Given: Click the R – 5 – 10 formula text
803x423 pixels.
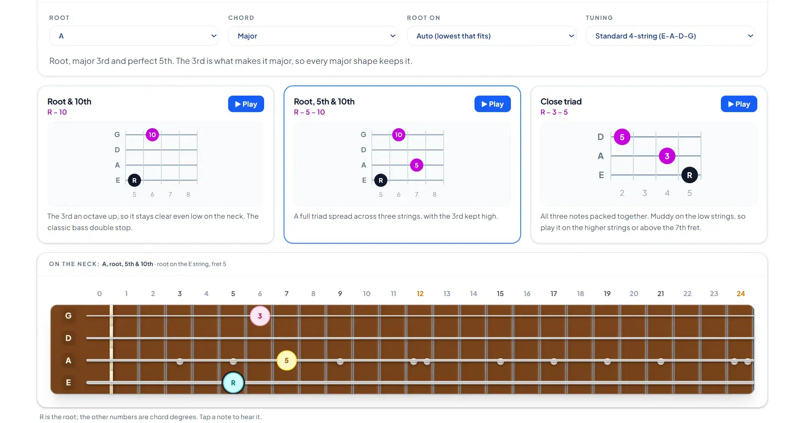Looking at the screenshot, I should (x=309, y=112).
